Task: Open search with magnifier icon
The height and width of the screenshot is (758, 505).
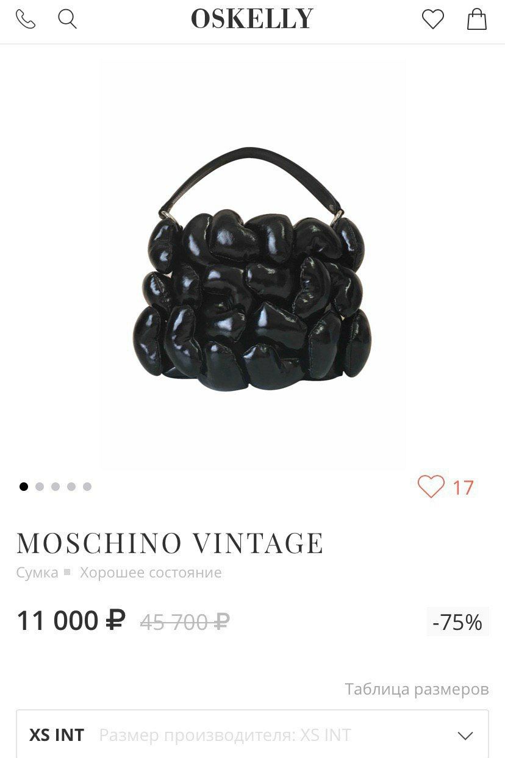Action: (67, 20)
